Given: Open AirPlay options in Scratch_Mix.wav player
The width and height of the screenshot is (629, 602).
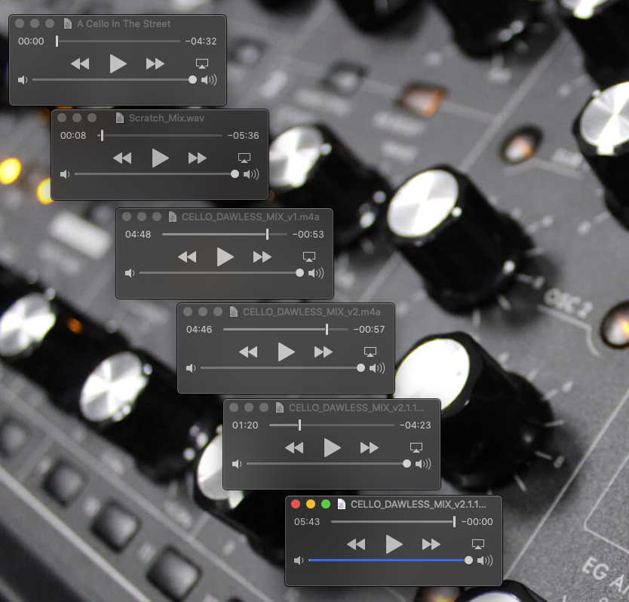Looking at the screenshot, I should (x=244, y=158).
